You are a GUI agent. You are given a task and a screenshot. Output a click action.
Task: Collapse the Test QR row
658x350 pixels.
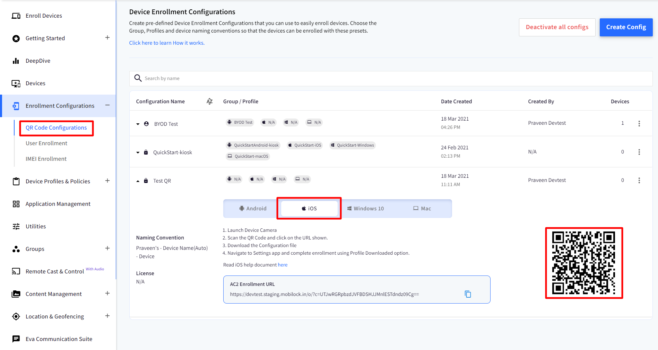[x=138, y=181]
